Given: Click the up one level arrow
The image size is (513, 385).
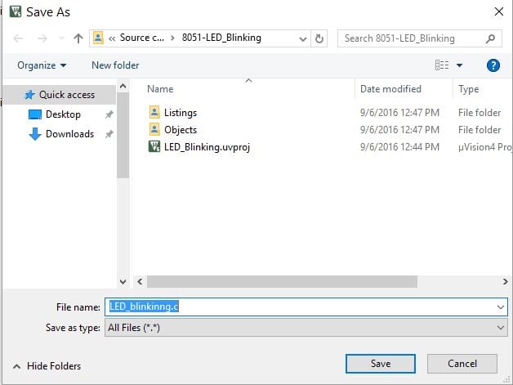Looking at the screenshot, I should pyautogui.click(x=78, y=38).
